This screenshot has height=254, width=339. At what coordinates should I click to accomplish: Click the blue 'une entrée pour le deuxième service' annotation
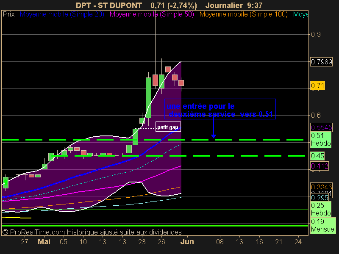click(220, 109)
